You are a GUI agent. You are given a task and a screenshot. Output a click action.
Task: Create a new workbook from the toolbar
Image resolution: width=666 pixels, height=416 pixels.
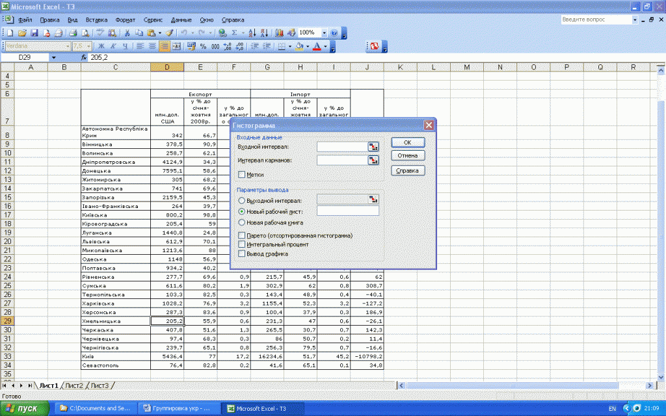point(10,32)
